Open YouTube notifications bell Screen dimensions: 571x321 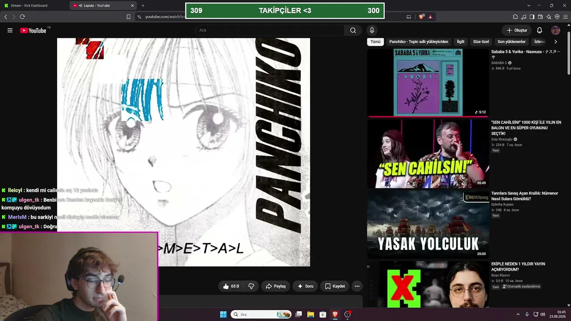pyautogui.click(x=539, y=30)
